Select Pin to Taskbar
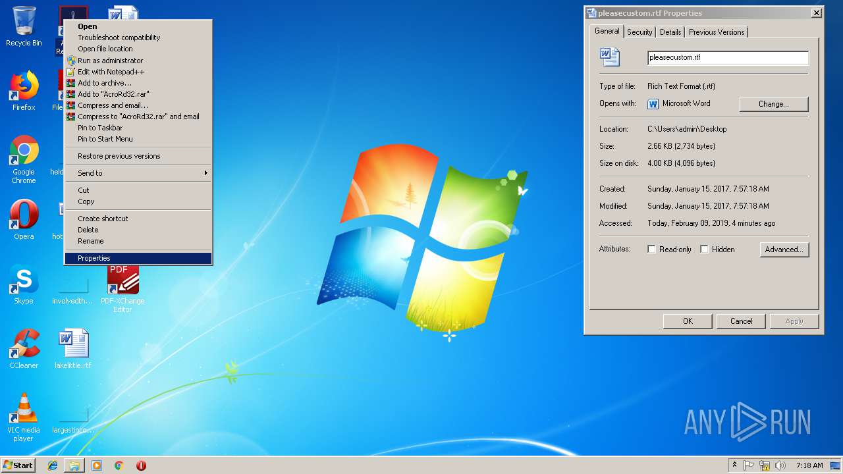The image size is (843, 474). [x=138, y=128]
